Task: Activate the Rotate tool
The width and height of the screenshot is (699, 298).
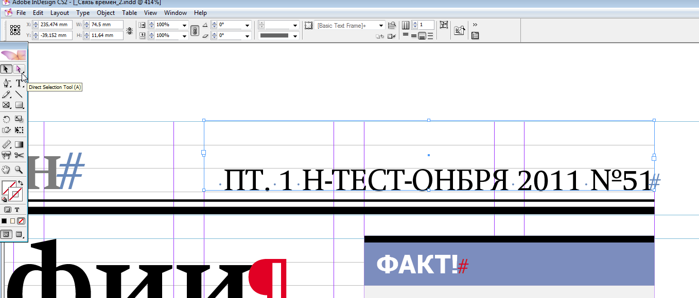Action: pyautogui.click(x=6, y=119)
